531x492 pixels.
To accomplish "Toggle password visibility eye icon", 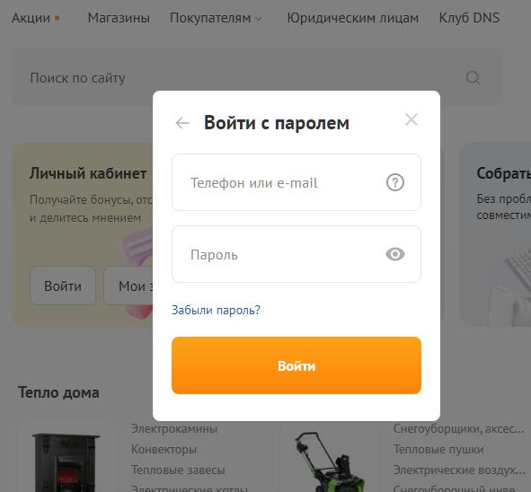I will [394, 254].
